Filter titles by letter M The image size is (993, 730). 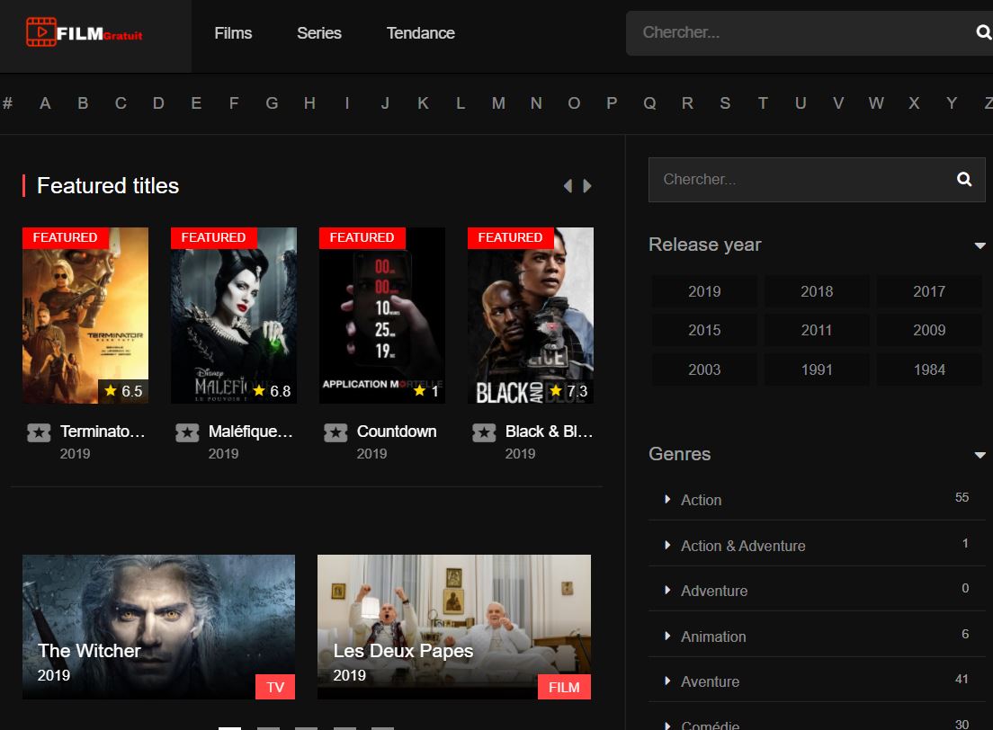point(498,103)
